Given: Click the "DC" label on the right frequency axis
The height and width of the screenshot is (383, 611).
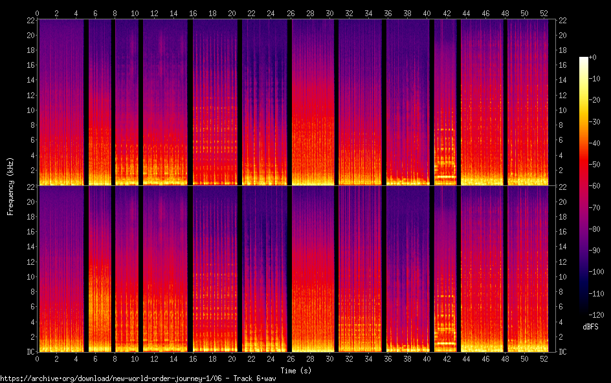Looking at the screenshot, I should click(563, 351).
